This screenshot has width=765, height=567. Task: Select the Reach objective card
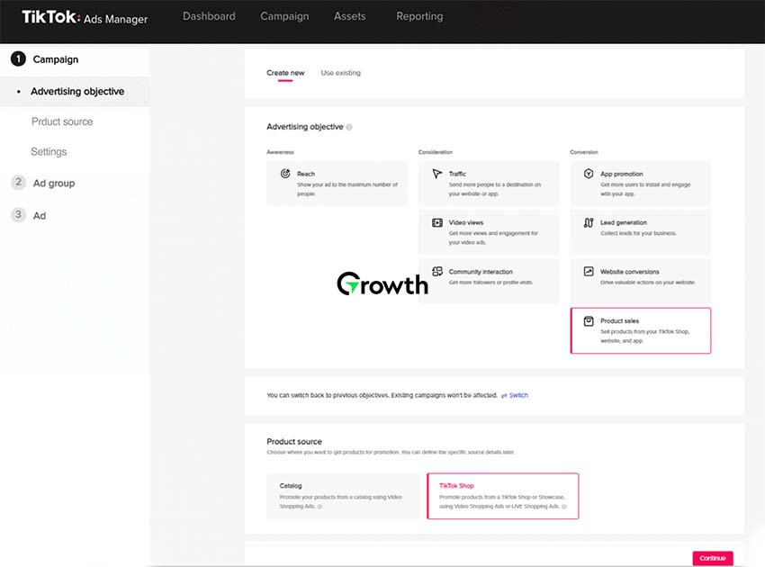click(x=337, y=184)
